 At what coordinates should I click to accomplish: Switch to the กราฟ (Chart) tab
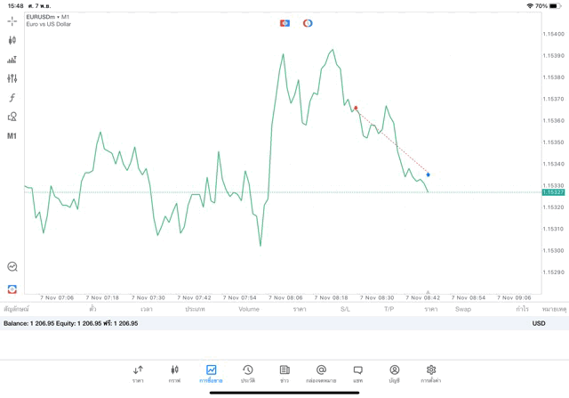click(174, 374)
